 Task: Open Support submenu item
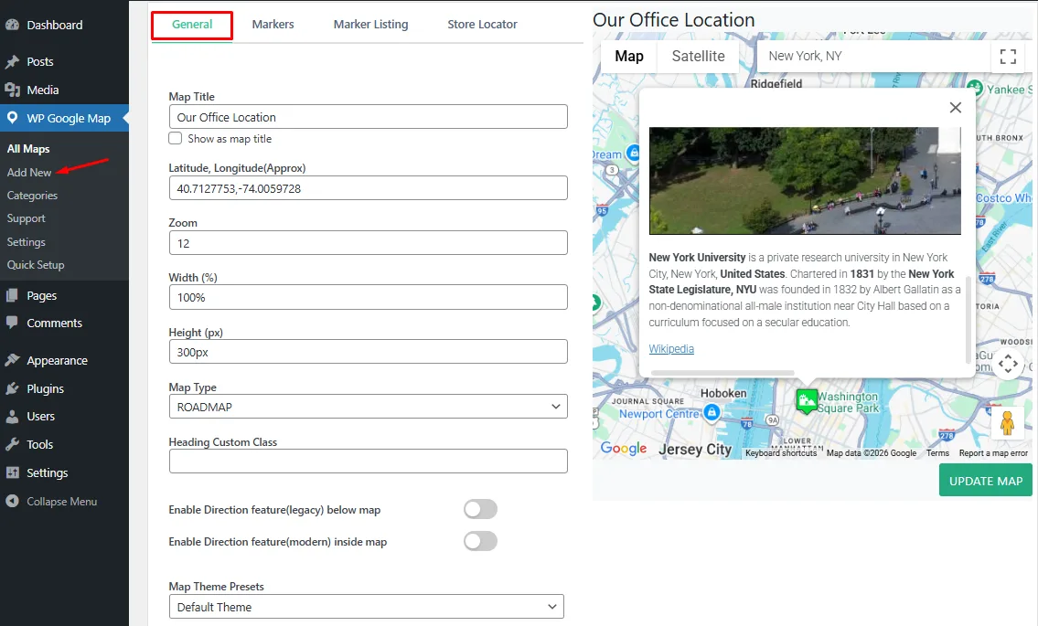pyautogui.click(x=27, y=218)
